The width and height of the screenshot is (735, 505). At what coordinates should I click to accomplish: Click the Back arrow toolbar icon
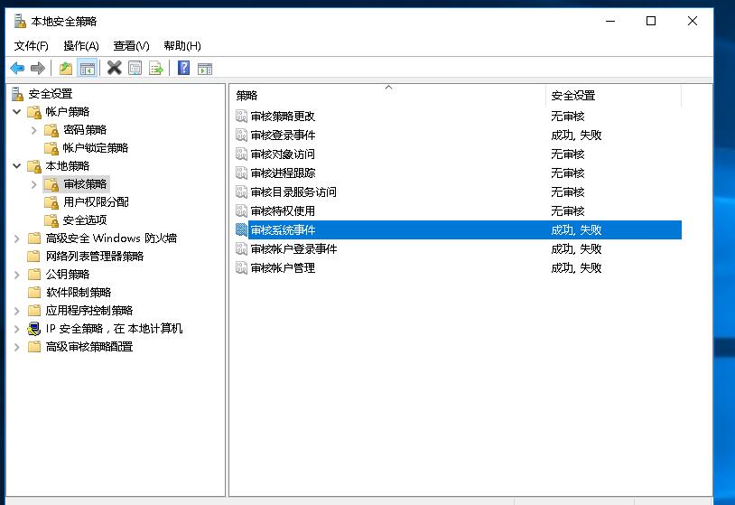click(x=17, y=69)
